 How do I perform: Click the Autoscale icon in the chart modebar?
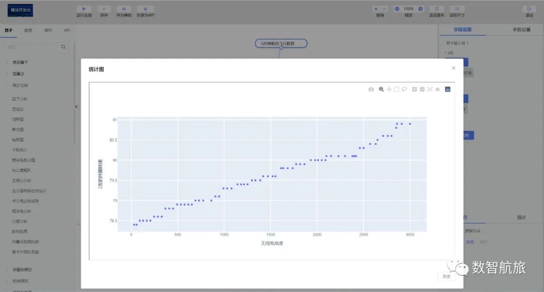tap(430, 90)
